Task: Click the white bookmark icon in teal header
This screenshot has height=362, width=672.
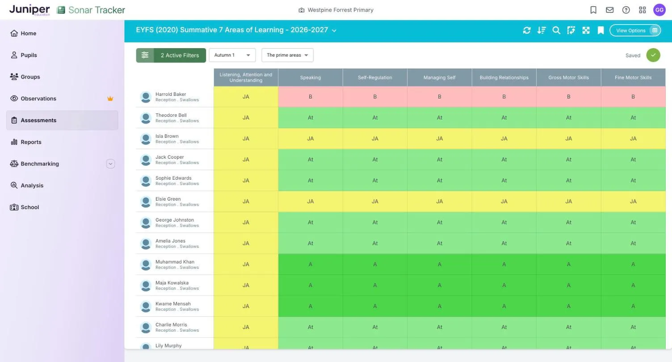Action: (x=601, y=30)
